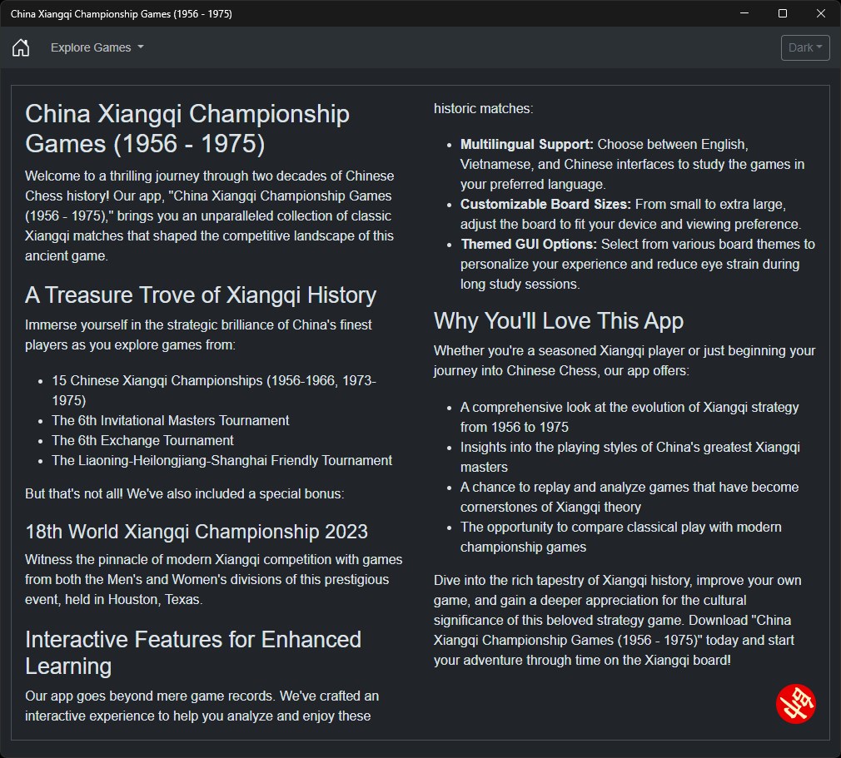The height and width of the screenshot is (758, 841).
Task: Click the red Xiangqi piece floating icon
Action: (x=795, y=703)
